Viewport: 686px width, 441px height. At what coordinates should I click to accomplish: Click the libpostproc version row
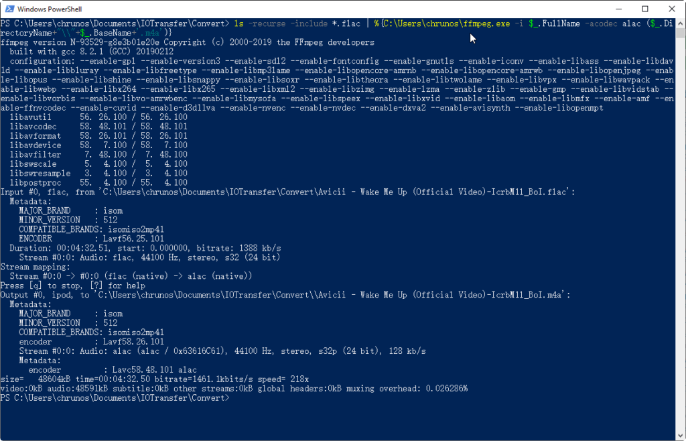coord(98,182)
